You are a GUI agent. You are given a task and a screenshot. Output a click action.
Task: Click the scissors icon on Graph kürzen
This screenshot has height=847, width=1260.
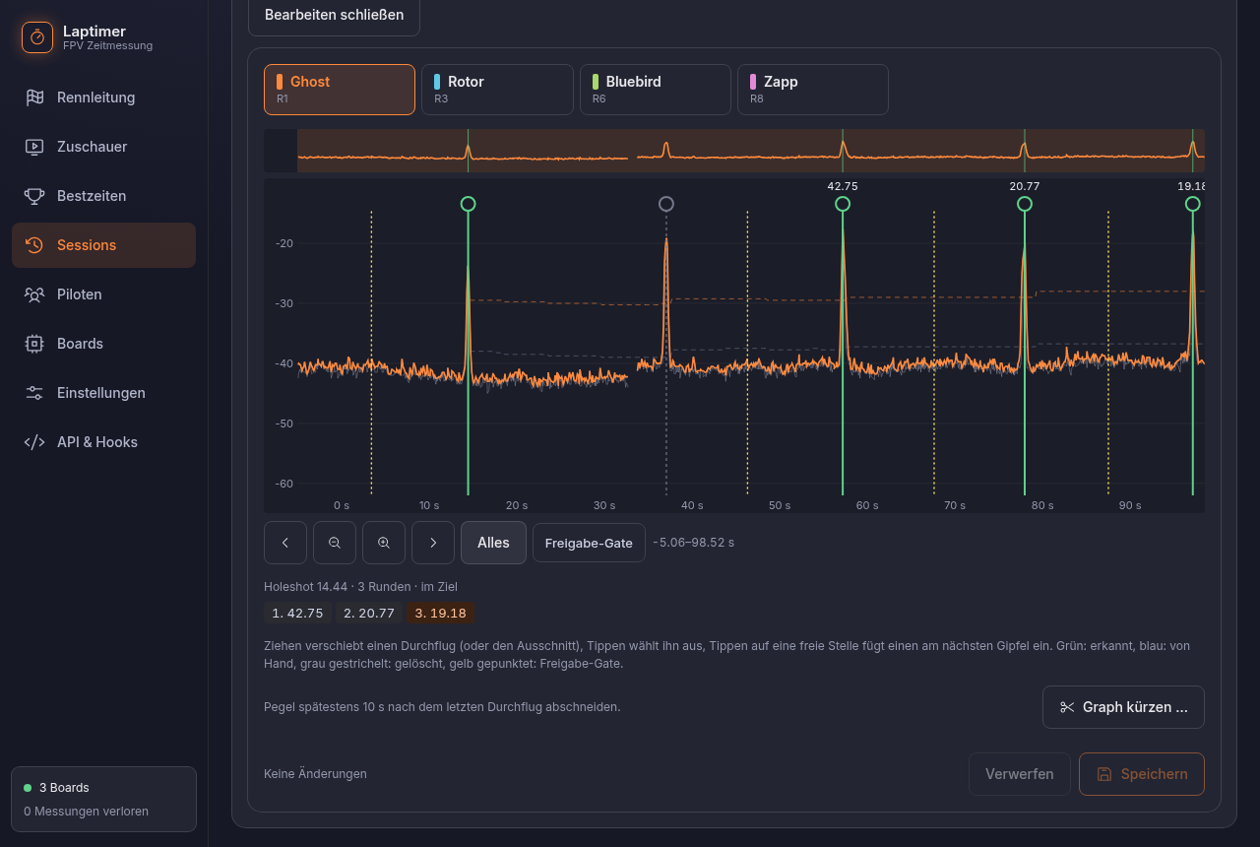[x=1067, y=707]
